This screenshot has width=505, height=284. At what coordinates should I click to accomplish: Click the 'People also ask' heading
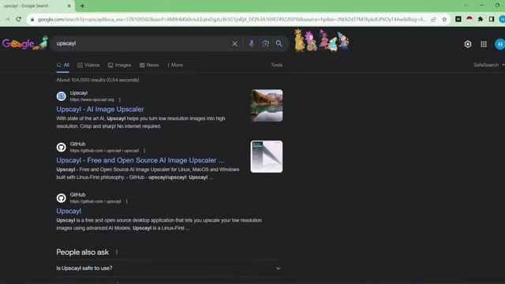[82, 252]
